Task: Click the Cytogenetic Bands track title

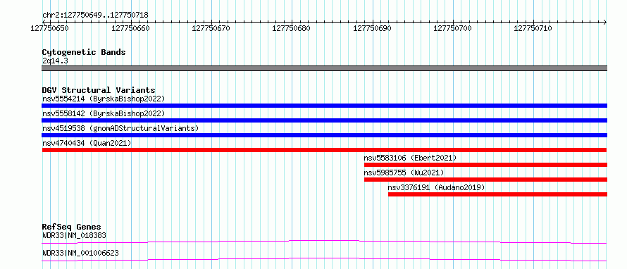Action: click(x=84, y=52)
